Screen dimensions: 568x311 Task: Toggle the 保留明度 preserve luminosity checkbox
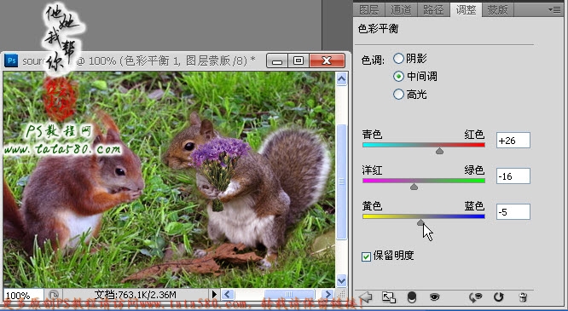pos(366,256)
